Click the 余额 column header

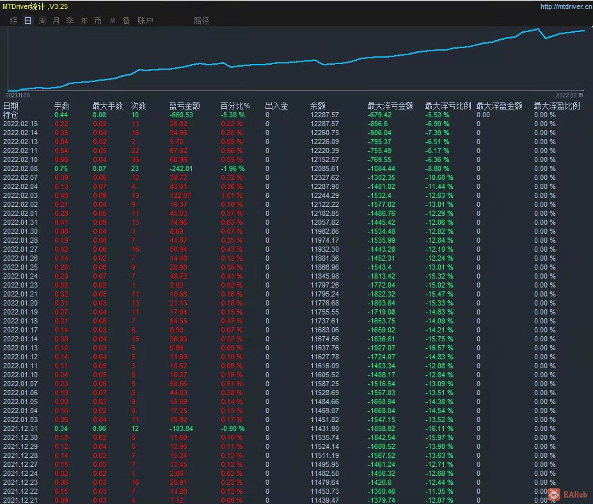pos(318,106)
